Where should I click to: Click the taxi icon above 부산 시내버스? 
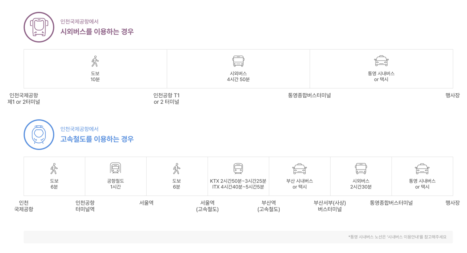[x=299, y=169]
